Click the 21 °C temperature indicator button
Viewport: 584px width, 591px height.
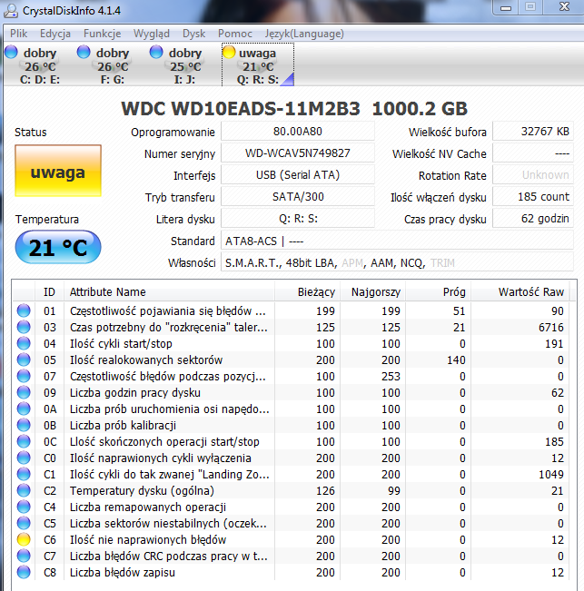pos(57,247)
